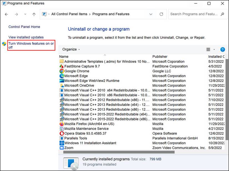The image size is (229, 171).
Task: Click the Opera Stable red icon
Action: pyautogui.click(x=62, y=133)
